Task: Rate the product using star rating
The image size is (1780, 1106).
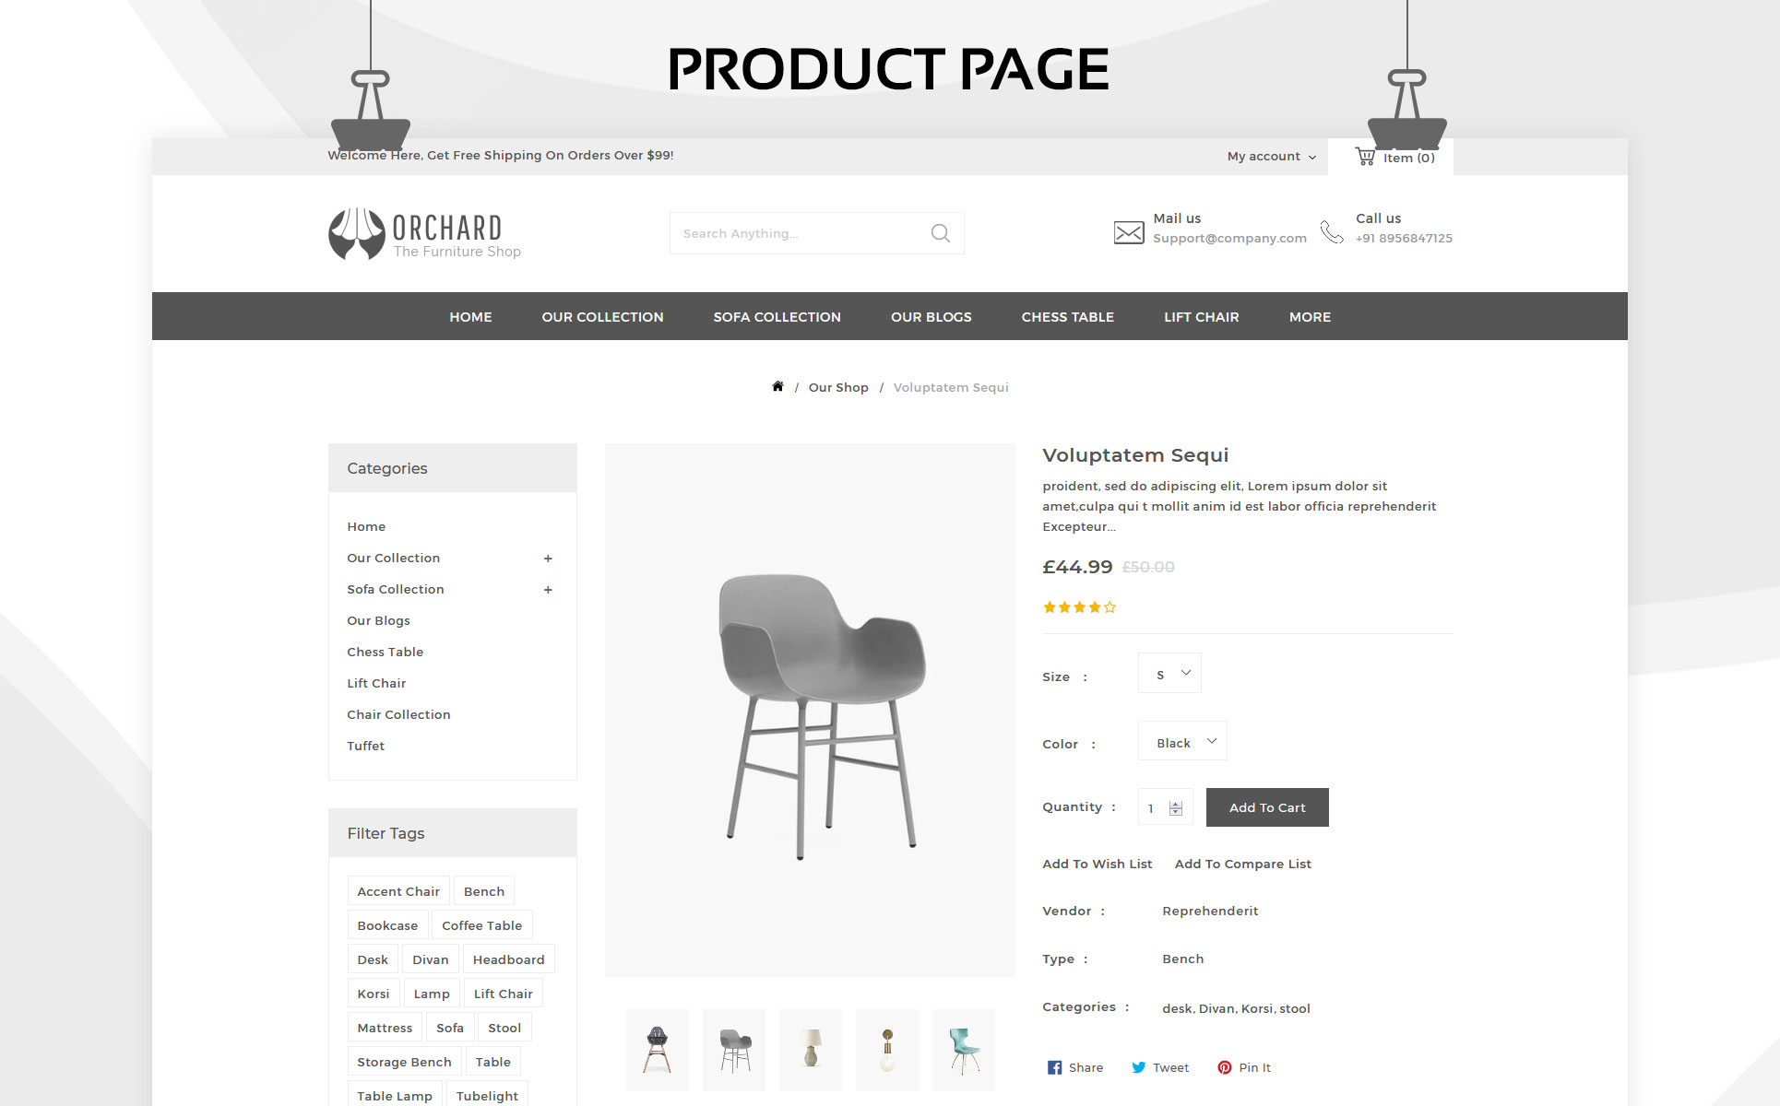Action: coord(1079,607)
